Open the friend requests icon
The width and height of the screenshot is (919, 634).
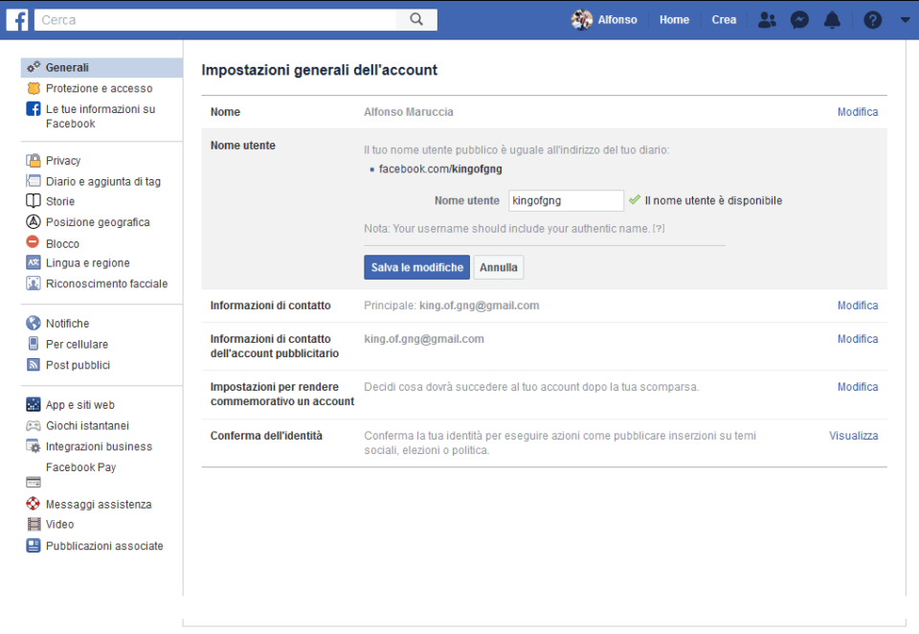766,18
